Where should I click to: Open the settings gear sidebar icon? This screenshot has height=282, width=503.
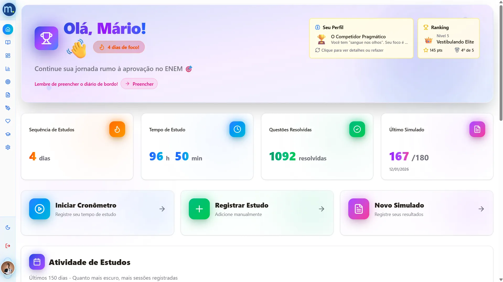[x=8, y=147]
